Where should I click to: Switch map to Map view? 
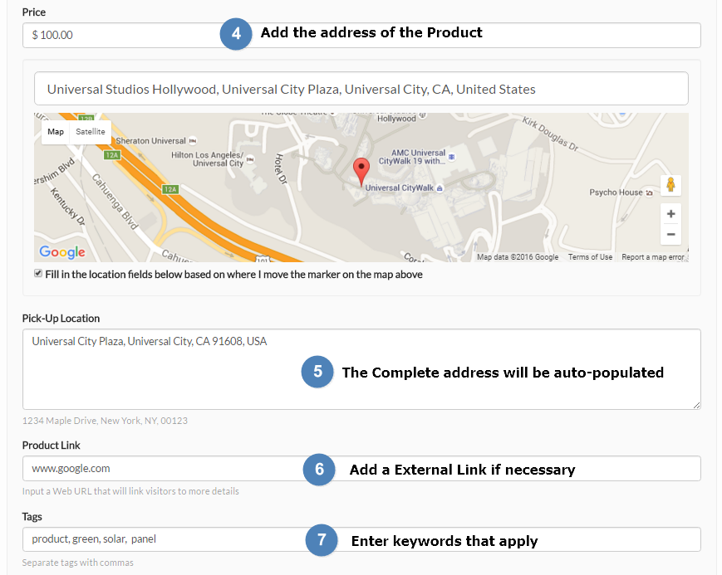(x=56, y=132)
